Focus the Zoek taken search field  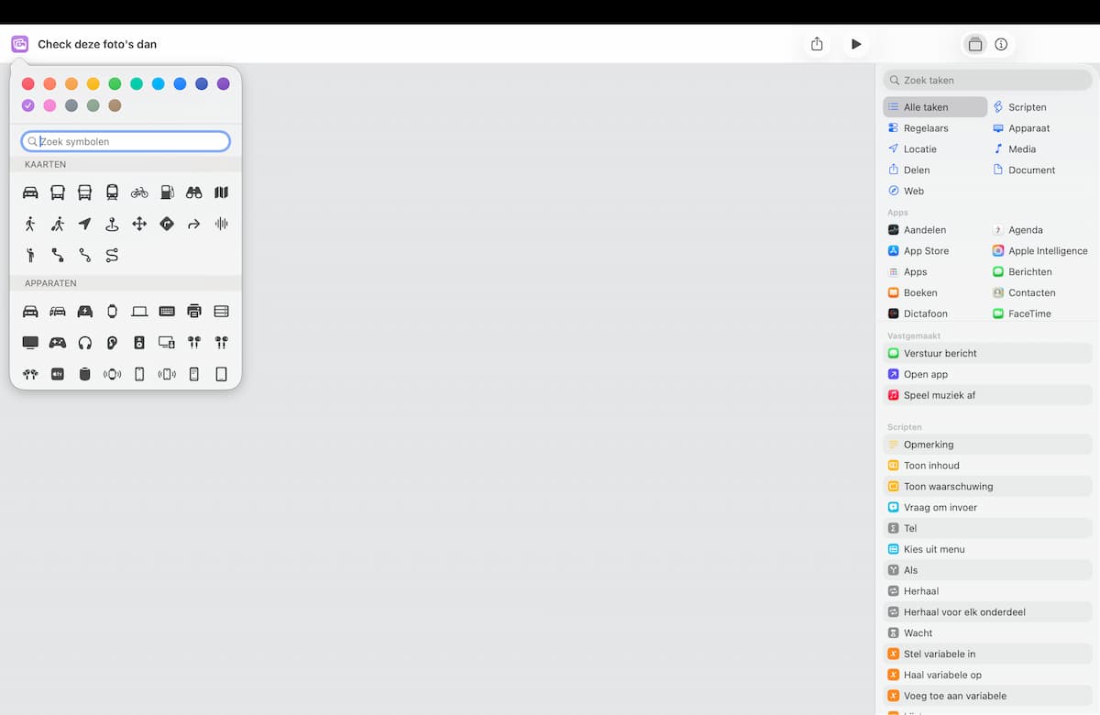coord(987,80)
